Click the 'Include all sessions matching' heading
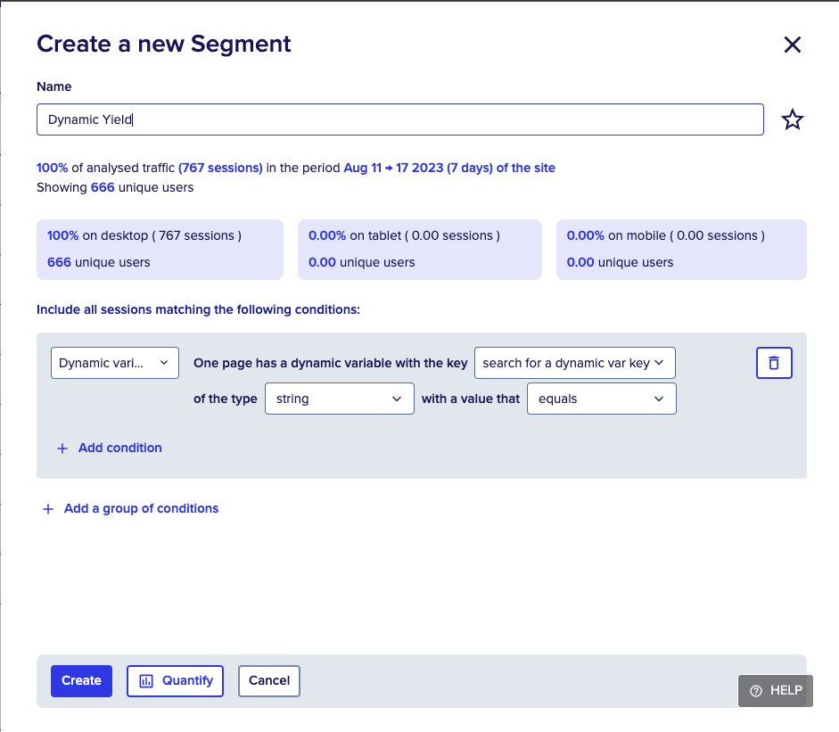 coord(198,309)
